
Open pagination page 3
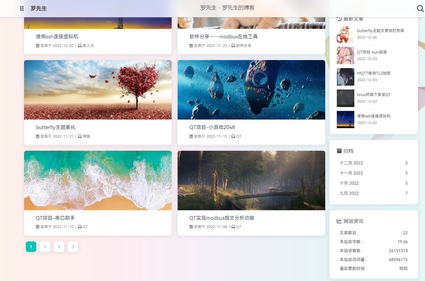coord(59,247)
